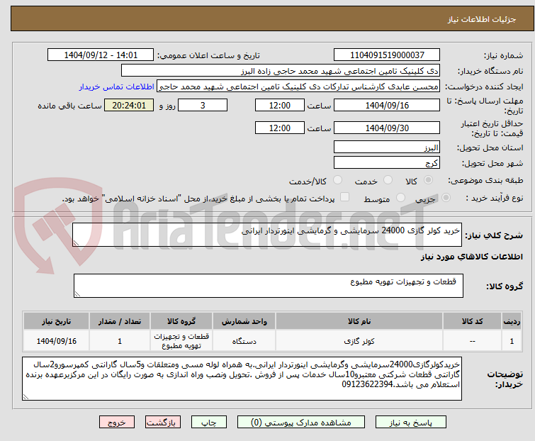This screenshot has height=441, width=535.
Task: Select the کالا/خدمت radio option
Action: click(x=337, y=180)
